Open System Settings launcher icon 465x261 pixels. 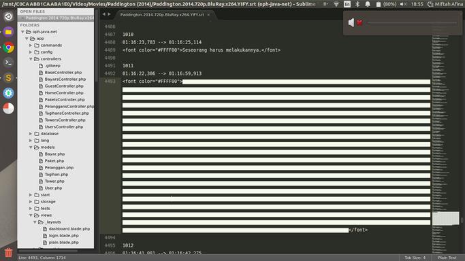[8, 93]
